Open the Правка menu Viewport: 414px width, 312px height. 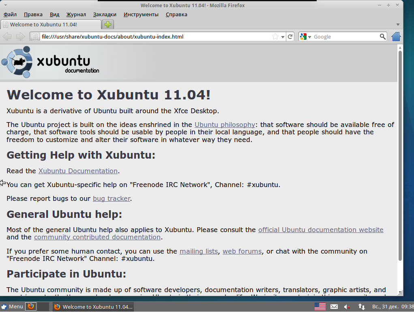coord(33,15)
